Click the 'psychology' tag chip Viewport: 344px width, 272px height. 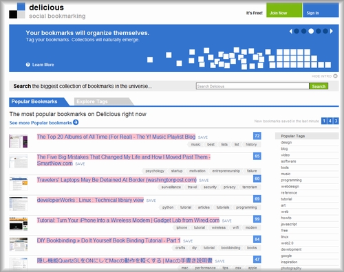click(155, 171)
